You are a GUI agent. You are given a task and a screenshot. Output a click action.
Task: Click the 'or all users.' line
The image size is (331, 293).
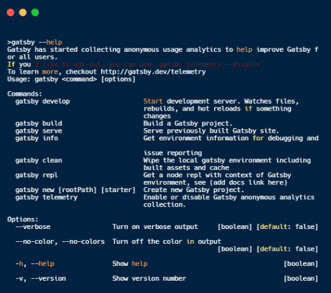click(x=32, y=57)
